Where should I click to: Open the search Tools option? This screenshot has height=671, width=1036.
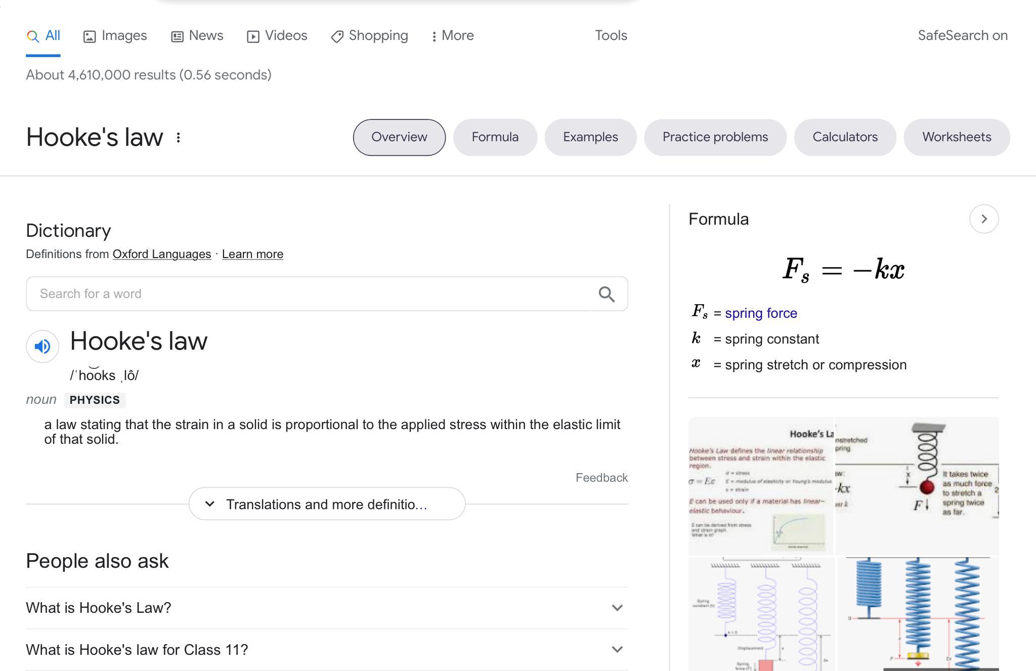point(611,36)
